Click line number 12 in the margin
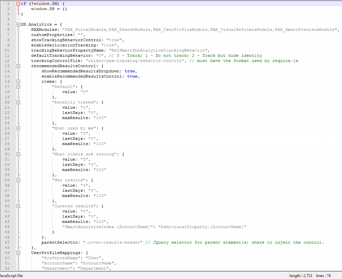 coord(7,61)
